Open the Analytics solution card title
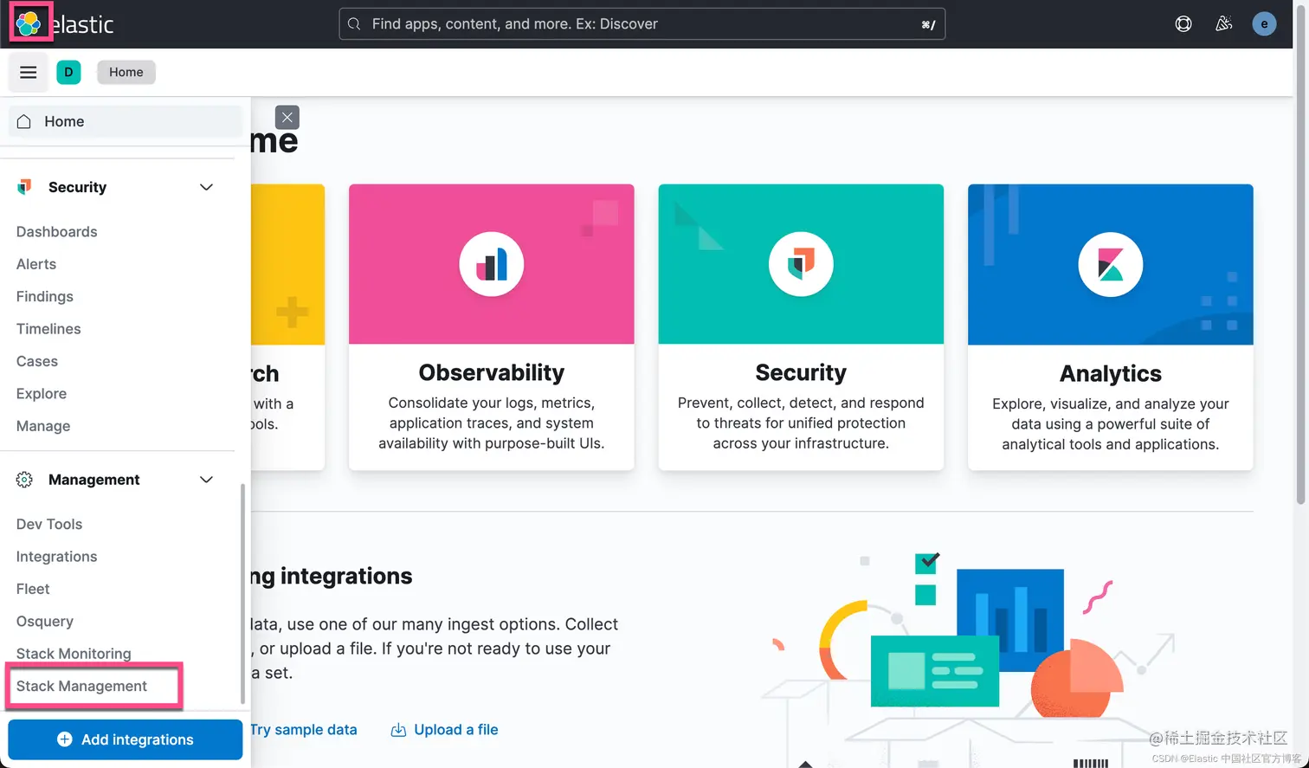Screen dimensions: 1309x768 pos(1111,373)
